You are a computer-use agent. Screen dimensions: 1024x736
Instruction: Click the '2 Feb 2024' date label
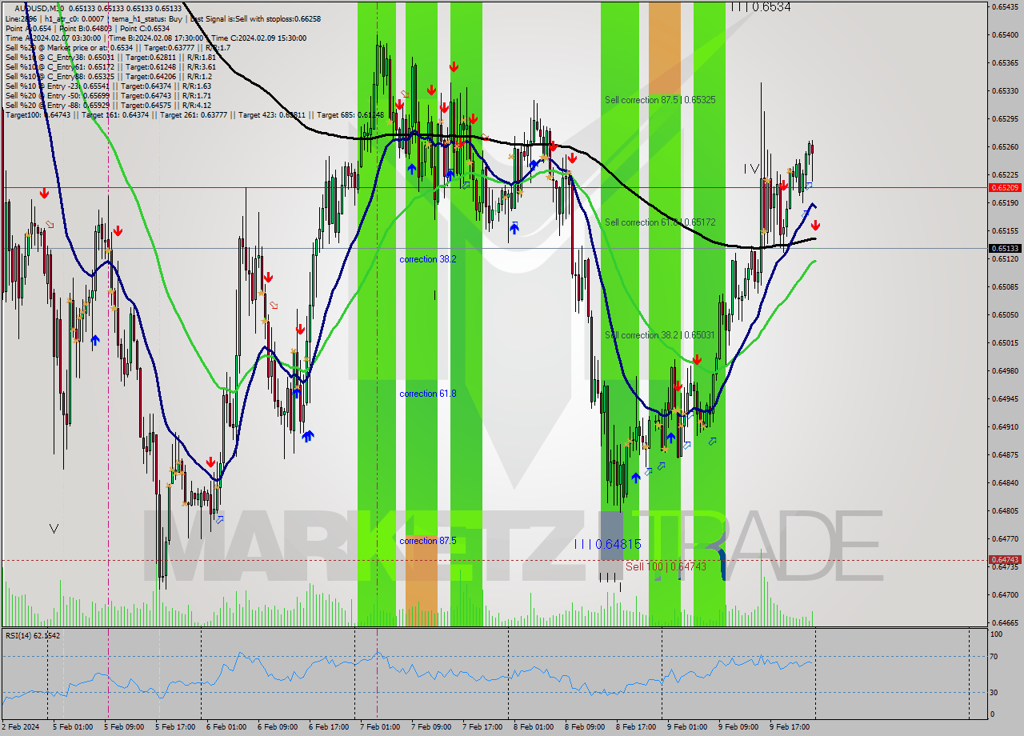coord(22,727)
